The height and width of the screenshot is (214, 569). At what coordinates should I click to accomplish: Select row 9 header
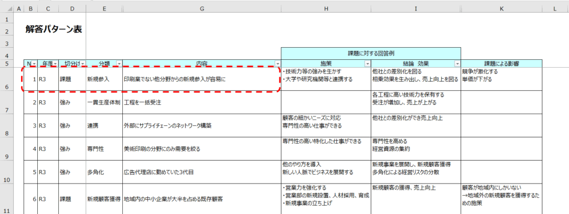click(6, 149)
